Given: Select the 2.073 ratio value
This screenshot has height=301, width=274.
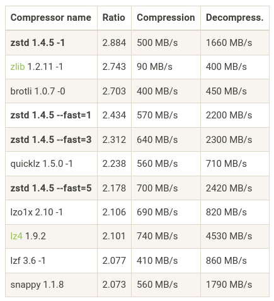Looking at the screenshot, I should point(114,285).
